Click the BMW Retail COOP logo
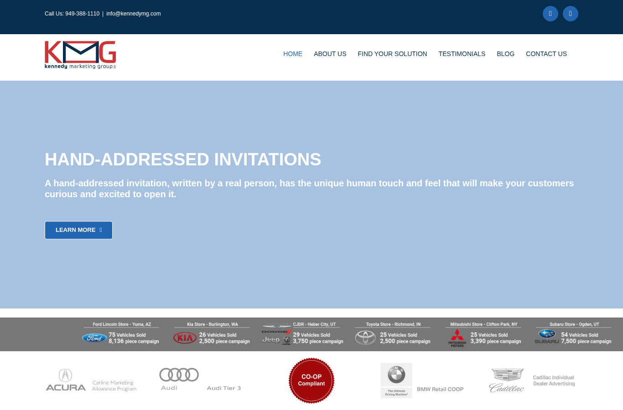This screenshot has width=623, height=410. (x=396, y=380)
